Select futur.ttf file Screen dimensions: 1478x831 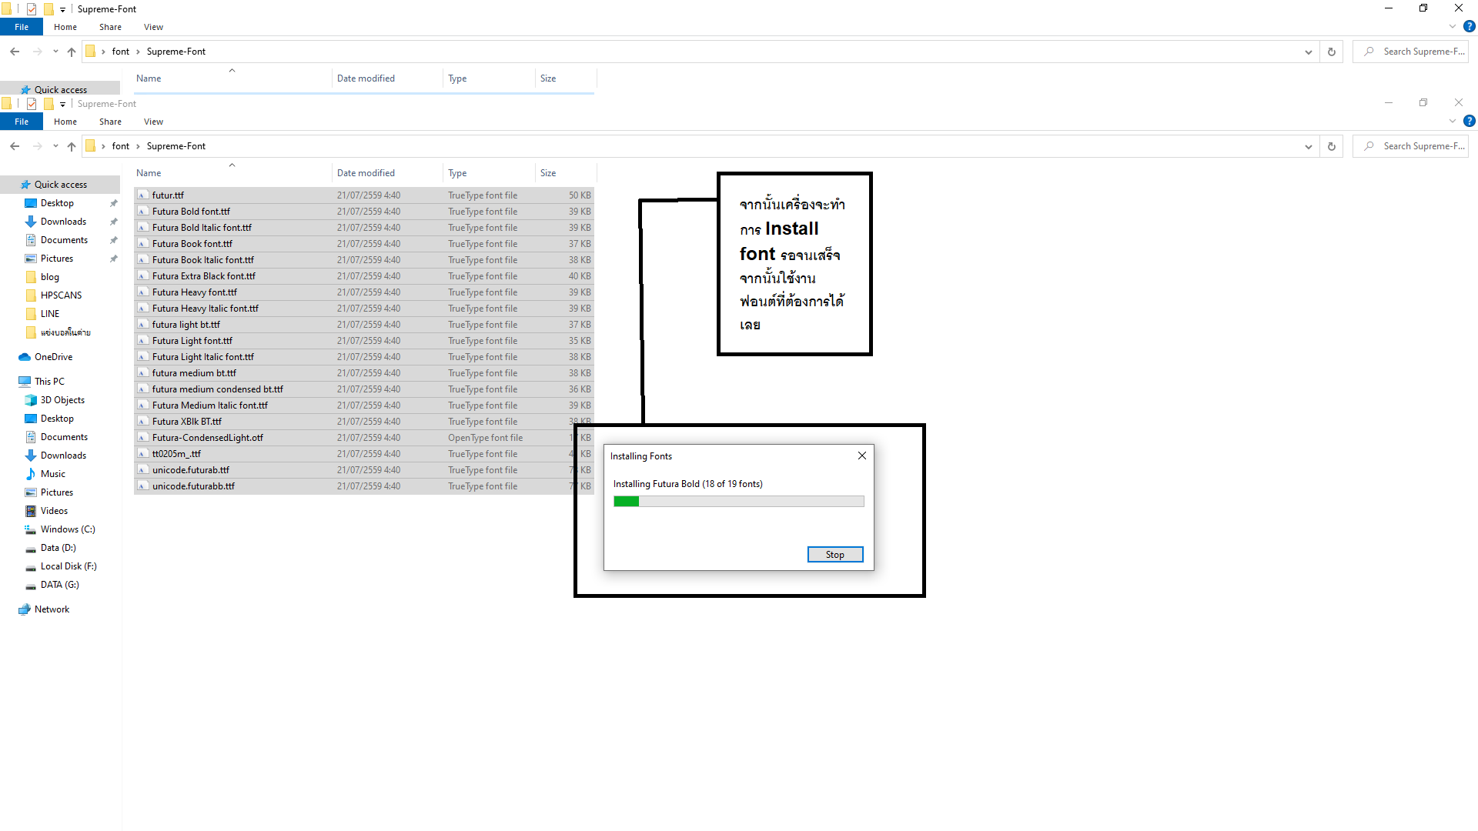coord(363,195)
